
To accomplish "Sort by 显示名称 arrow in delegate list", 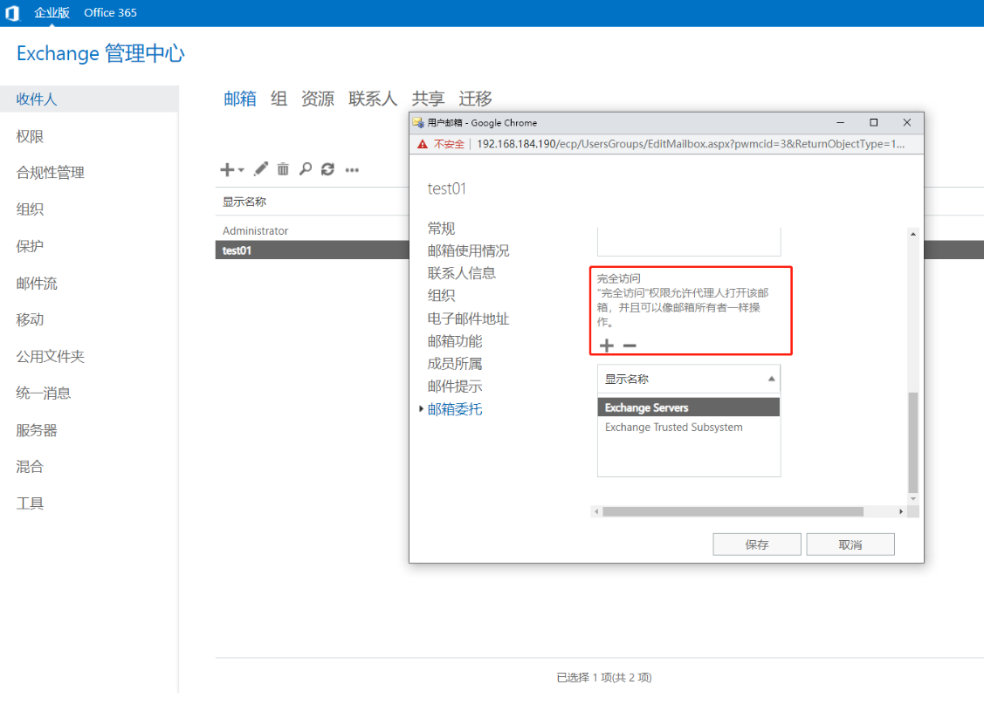I will point(771,379).
